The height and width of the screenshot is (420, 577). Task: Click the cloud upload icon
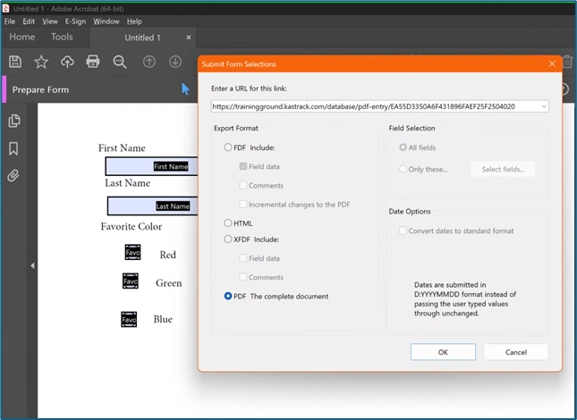point(67,62)
